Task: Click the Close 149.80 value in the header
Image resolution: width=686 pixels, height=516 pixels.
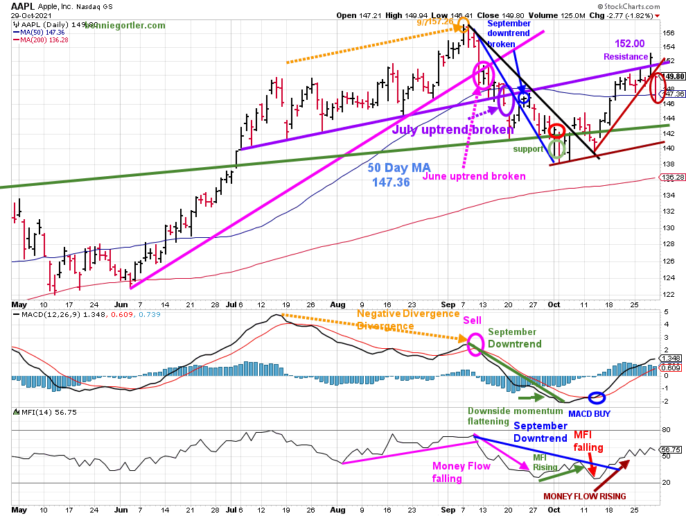Action: pyautogui.click(x=499, y=15)
